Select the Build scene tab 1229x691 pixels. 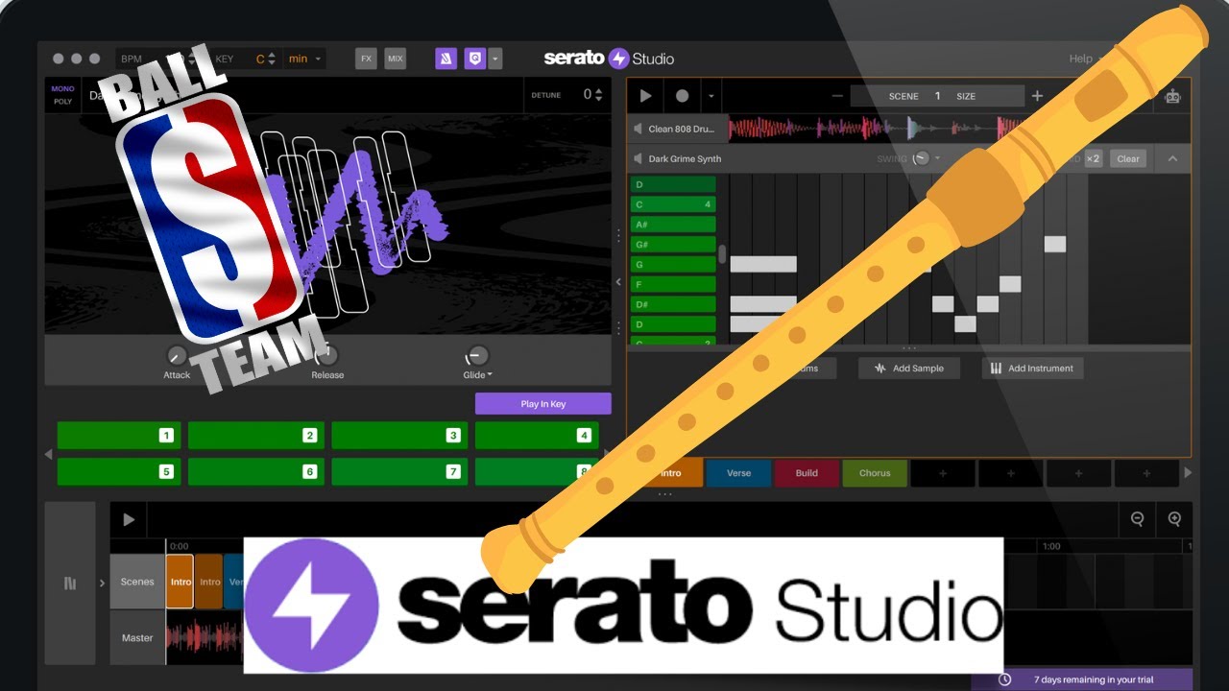(x=807, y=473)
